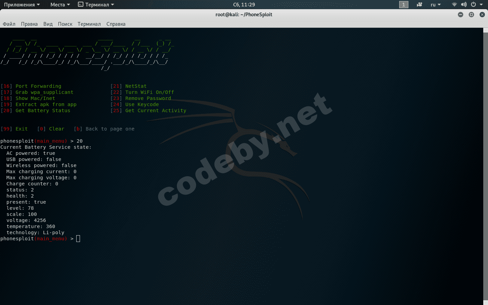Click the window title root@kali: ~/PhoneSploit
Viewport: 488px width, 305px height.
pyautogui.click(x=244, y=15)
